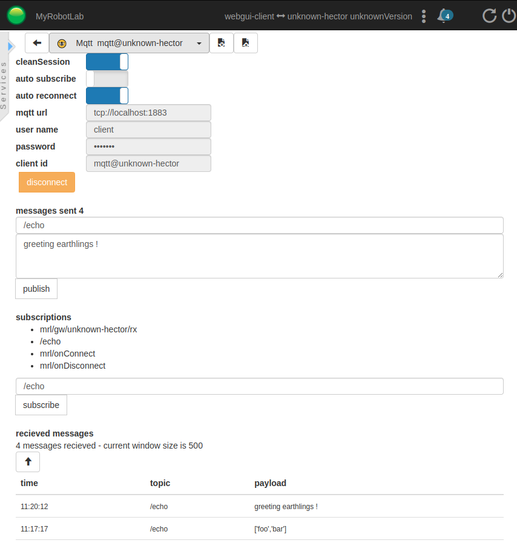Open the Mqtt mqtt@unknown-hector service dropdown
The image size is (517, 543).
pos(129,43)
